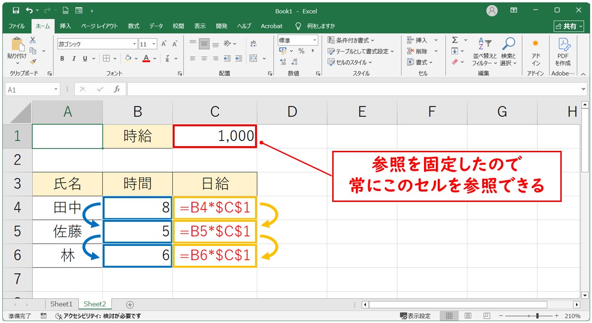Toggle Italic formatting
The image size is (592, 323).
click(74, 59)
